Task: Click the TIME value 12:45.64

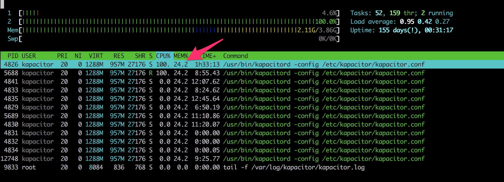Action: coord(206,99)
